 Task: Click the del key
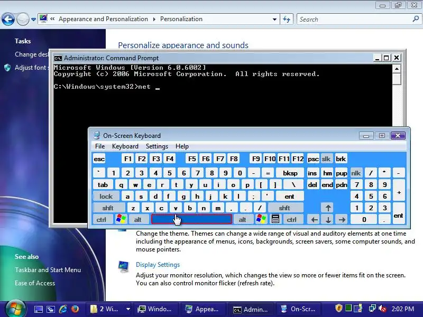click(x=312, y=184)
